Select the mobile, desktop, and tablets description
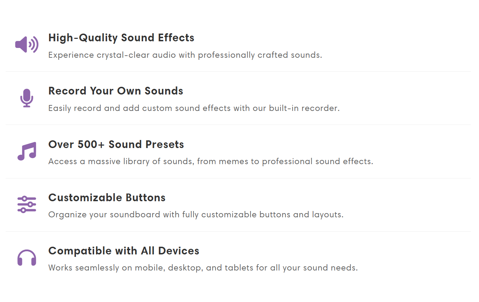479x302 pixels. pos(203,268)
